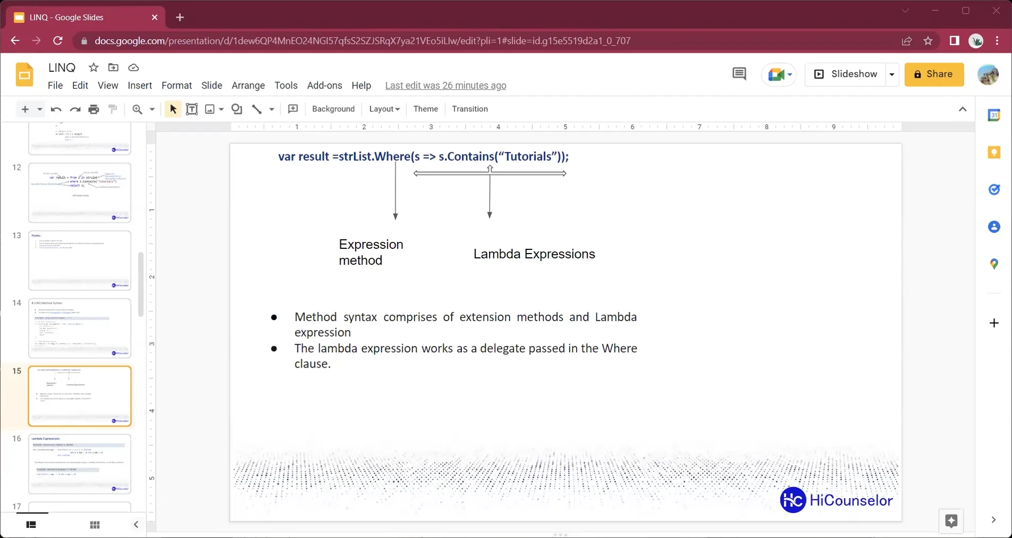Switch slide panel to grid view
This screenshot has height=538, width=1012.
pyautogui.click(x=95, y=525)
